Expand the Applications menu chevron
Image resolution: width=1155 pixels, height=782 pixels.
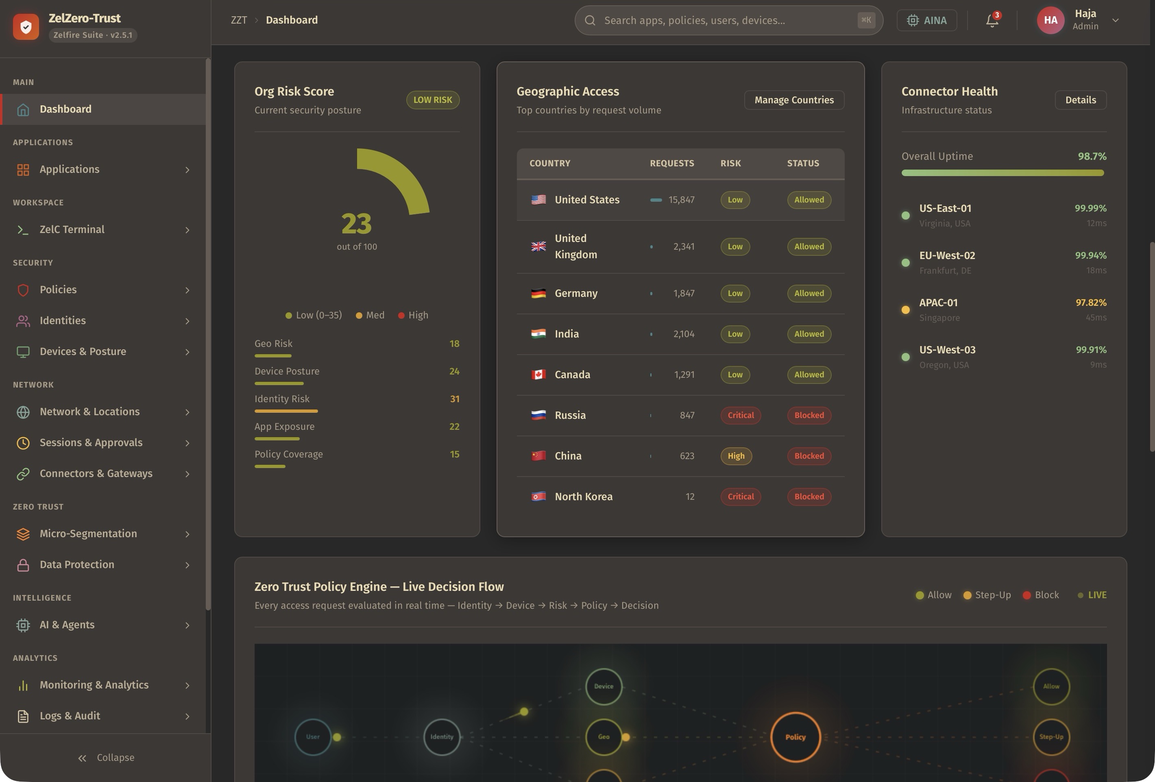click(187, 170)
